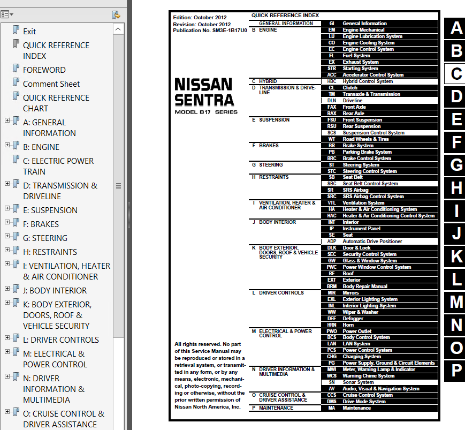
Task: Click the C section tab on page
Action: point(455,74)
